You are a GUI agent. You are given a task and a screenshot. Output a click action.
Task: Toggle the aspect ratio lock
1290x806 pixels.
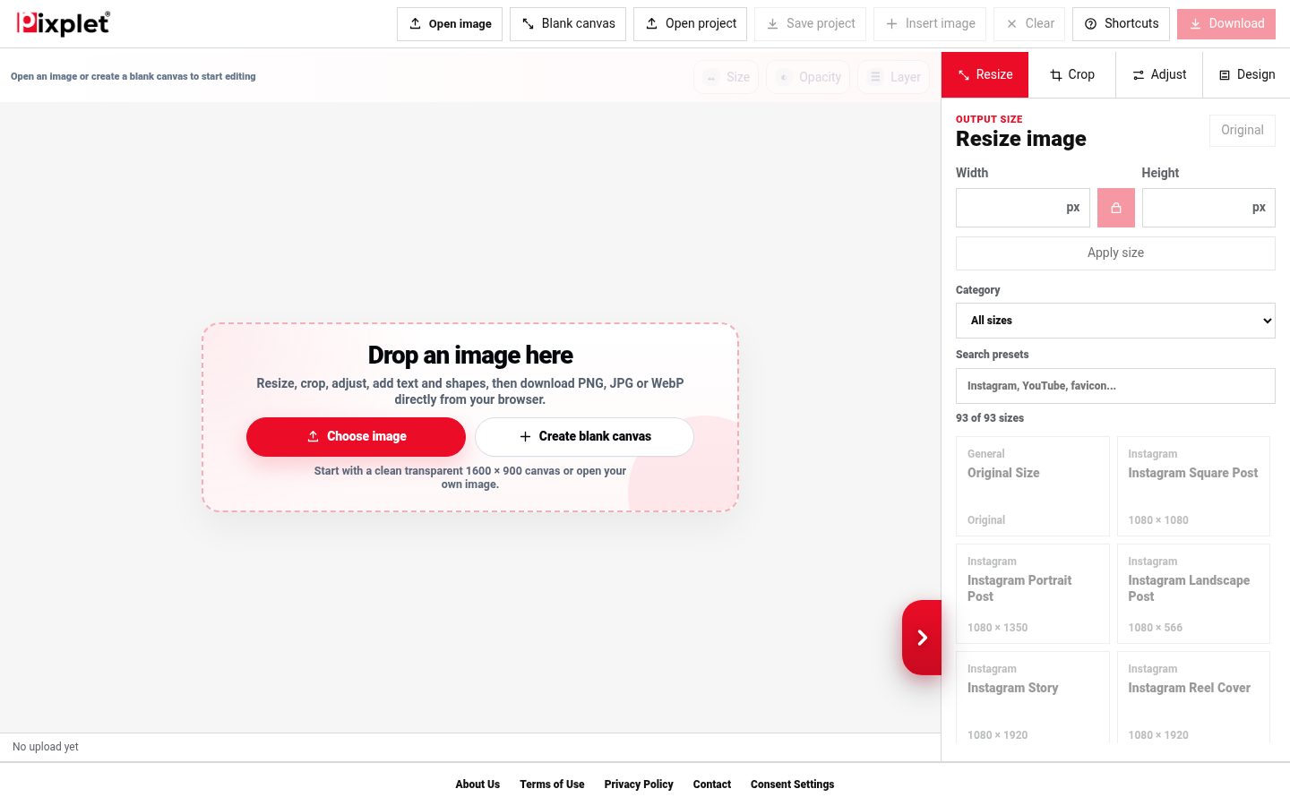tap(1116, 208)
